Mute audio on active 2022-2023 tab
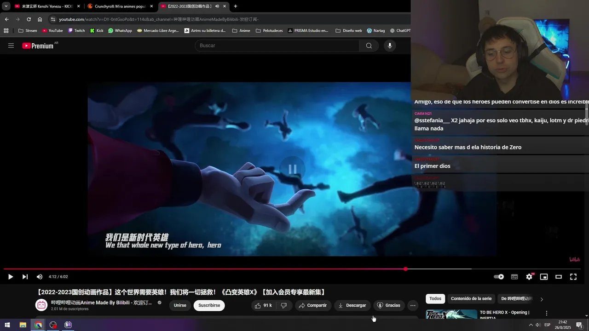The width and height of the screenshot is (589, 331). pos(217,6)
